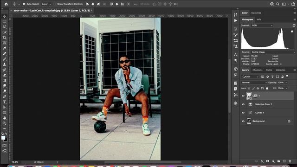Click the Share icon at top right
Screen dimensions: 297x167
tap(293, 4)
